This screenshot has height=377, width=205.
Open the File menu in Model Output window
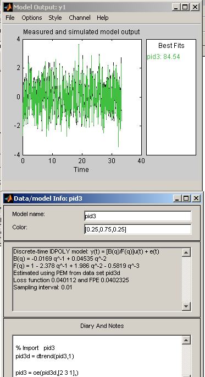pyautogui.click(x=10, y=18)
